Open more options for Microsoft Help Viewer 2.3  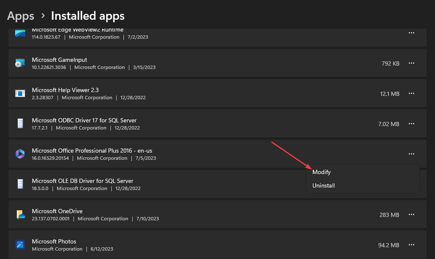click(x=411, y=93)
